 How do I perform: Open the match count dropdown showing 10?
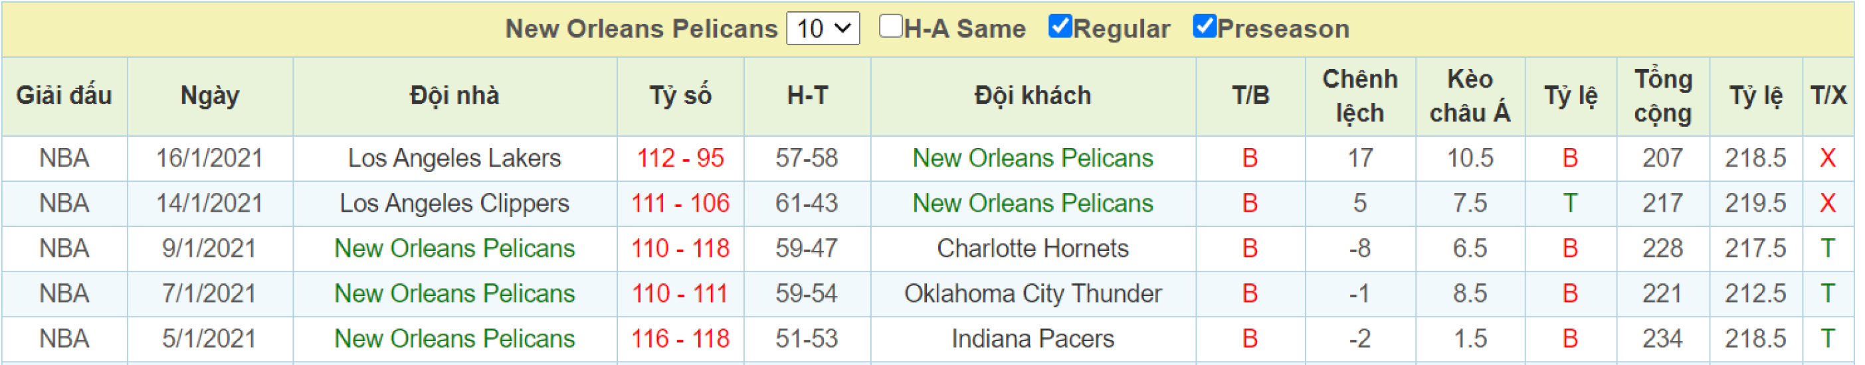(x=823, y=29)
